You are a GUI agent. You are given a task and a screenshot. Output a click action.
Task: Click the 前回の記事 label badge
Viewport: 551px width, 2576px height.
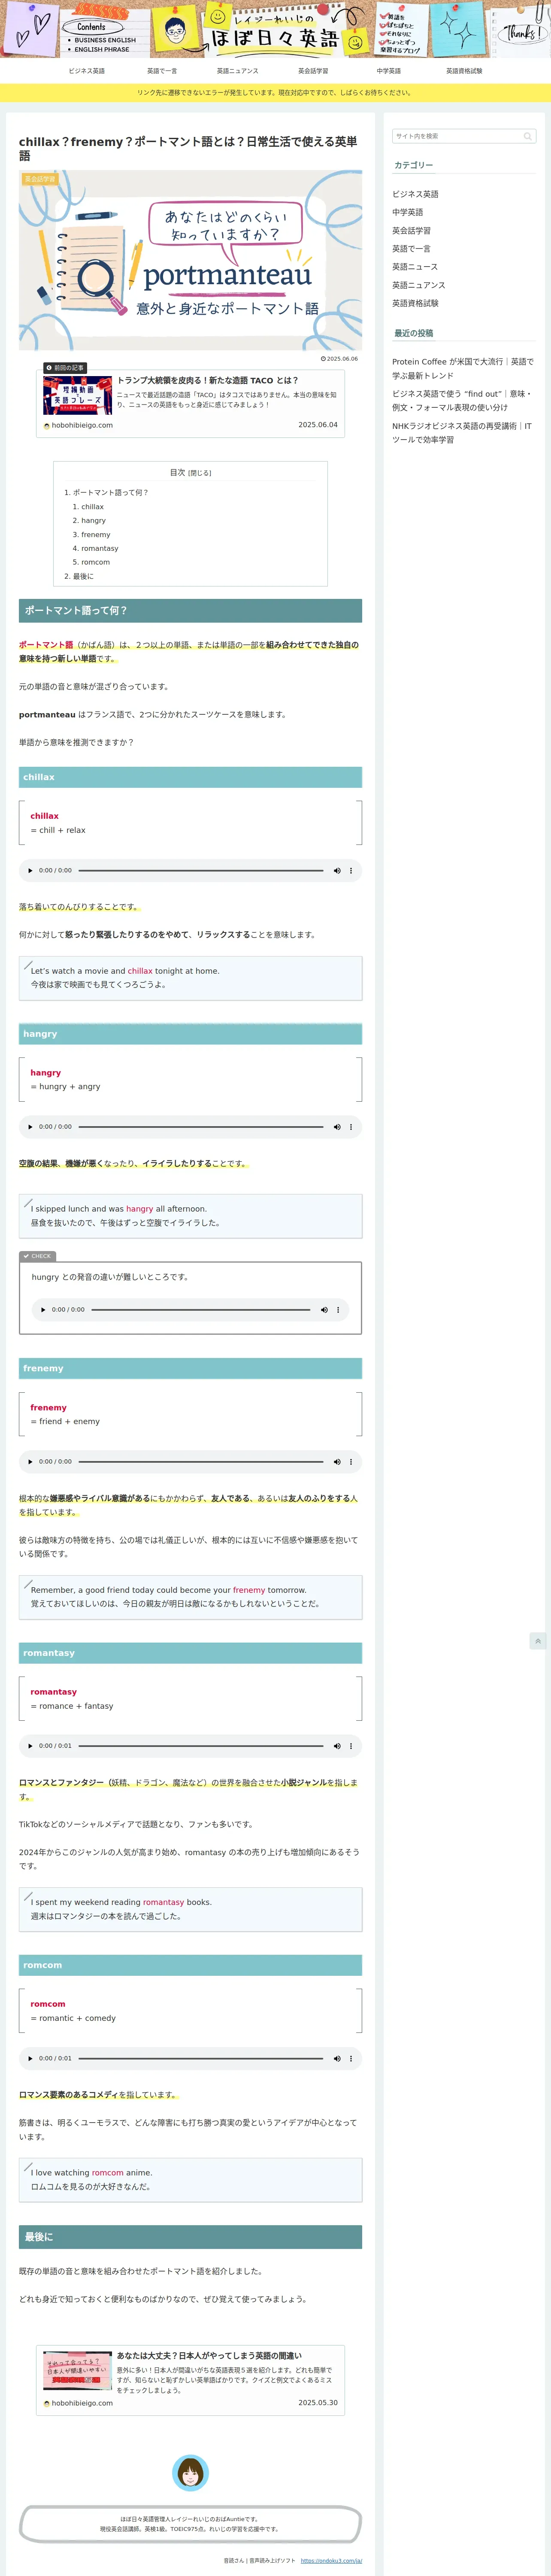65,368
